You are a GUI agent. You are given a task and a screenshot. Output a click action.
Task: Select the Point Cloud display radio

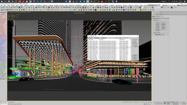click(x=133, y=44)
